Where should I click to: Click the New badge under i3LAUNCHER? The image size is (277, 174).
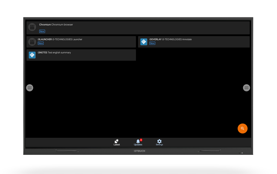[x=41, y=43]
